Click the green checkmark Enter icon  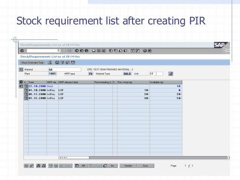point(22,51)
